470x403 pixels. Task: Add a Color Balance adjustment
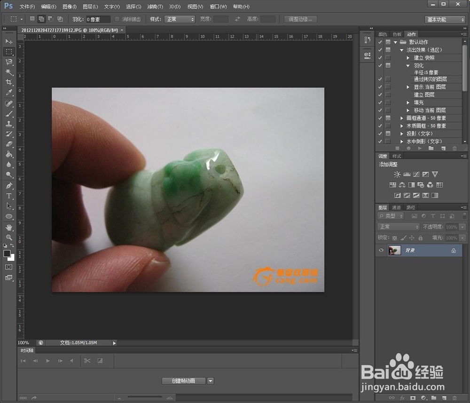pyautogui.click(x=402, y=185)
